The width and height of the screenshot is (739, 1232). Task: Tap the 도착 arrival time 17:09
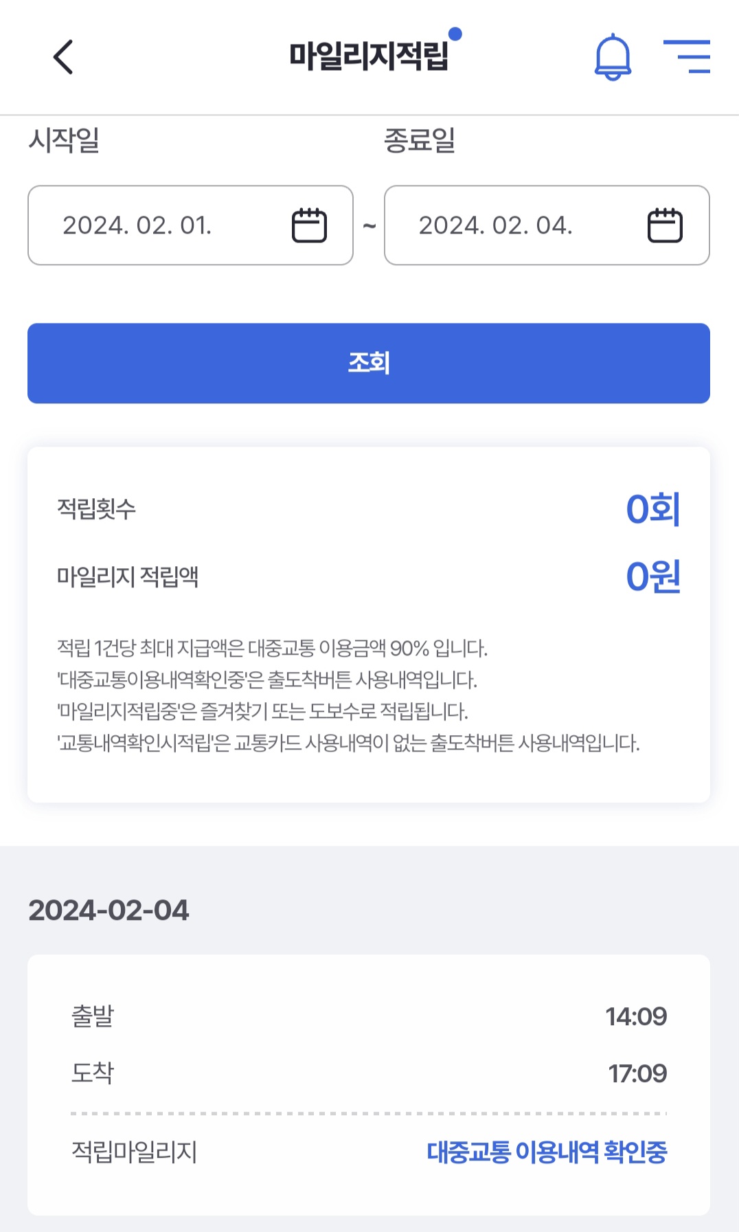(637, 1073)
